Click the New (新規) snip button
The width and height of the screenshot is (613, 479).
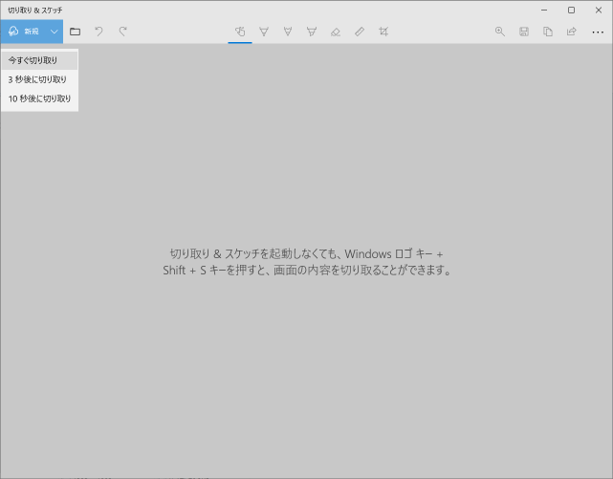tap(23, 32)
